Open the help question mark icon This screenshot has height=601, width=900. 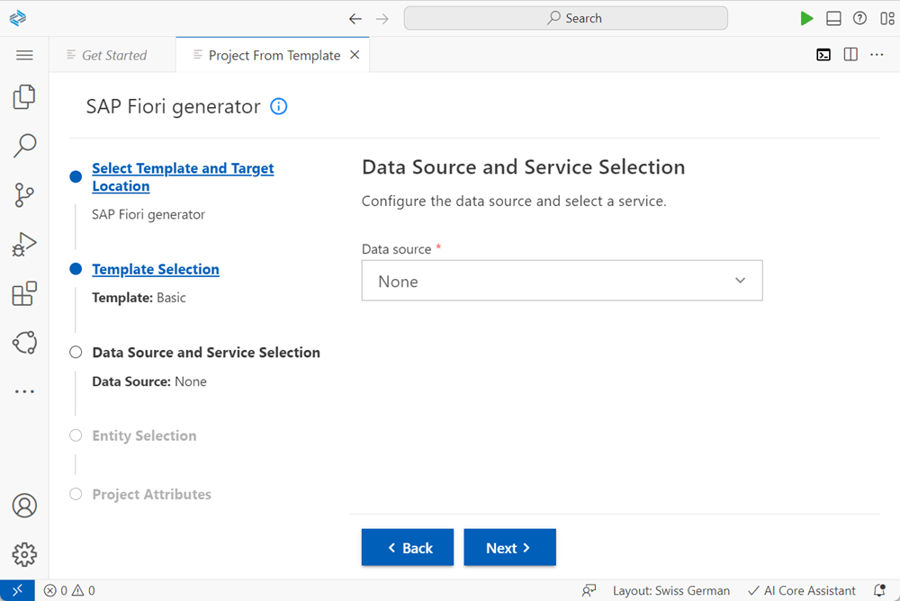[859, 18]
